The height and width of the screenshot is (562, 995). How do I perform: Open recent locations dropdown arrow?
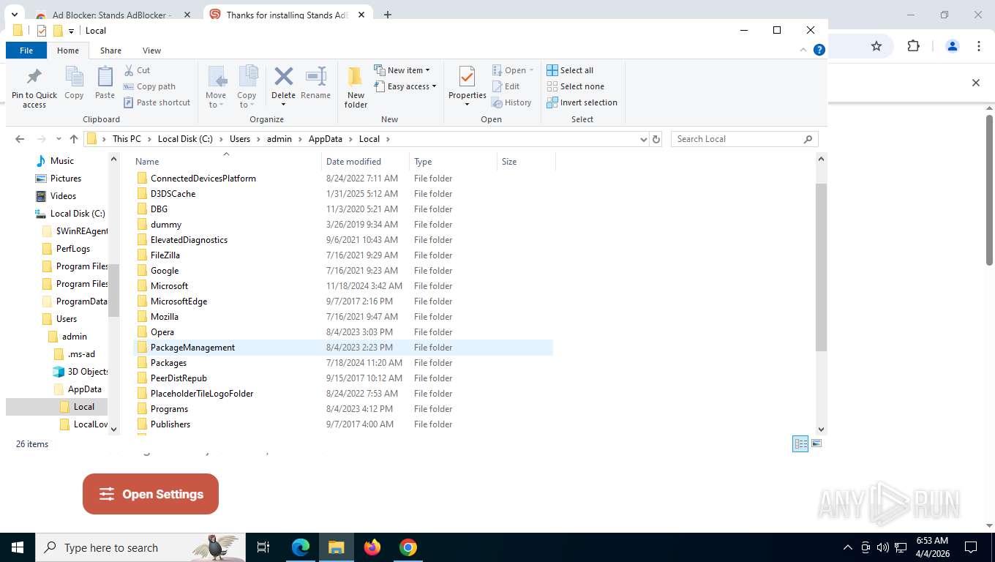tap(58, 139)
